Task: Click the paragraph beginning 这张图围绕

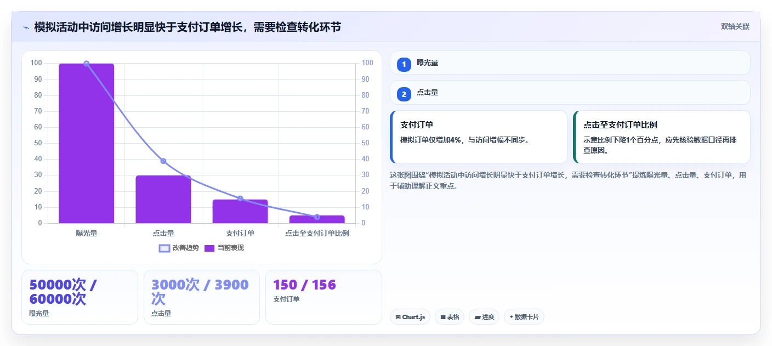Action: click(568, 180)
